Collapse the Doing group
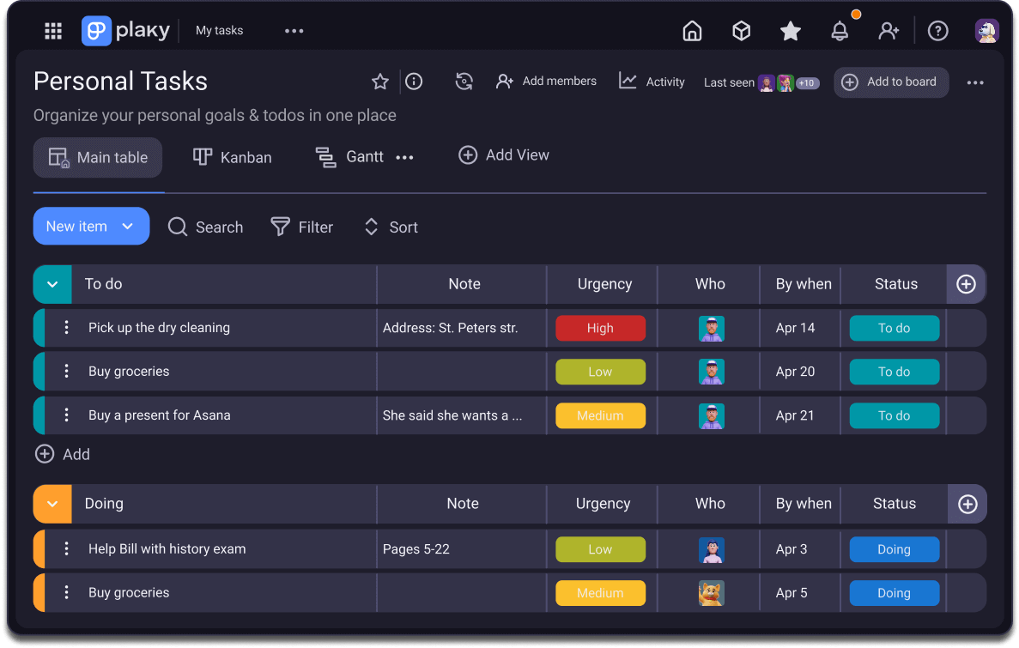Viewport: 1019px width, 648px height. coord(52,504)
